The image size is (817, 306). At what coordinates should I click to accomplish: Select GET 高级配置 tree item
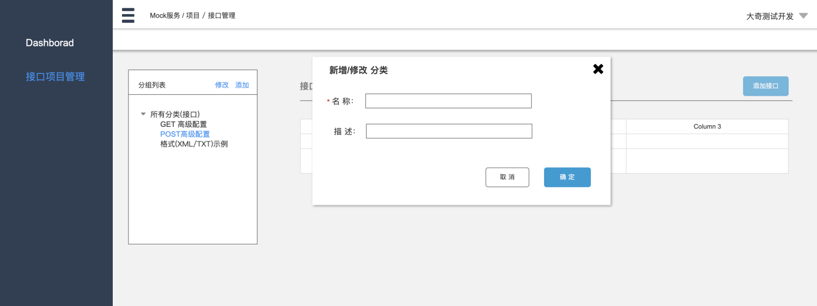click(x=184, y=124)
